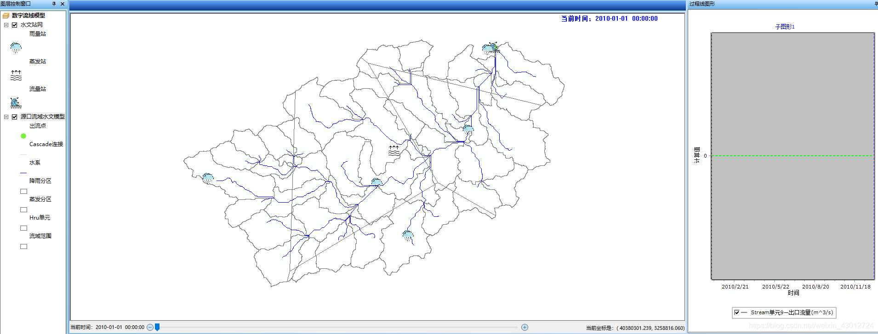Viewport: 878px width, 334px height.
Task: Click the 时间 axis title
Action: point(793,293)
